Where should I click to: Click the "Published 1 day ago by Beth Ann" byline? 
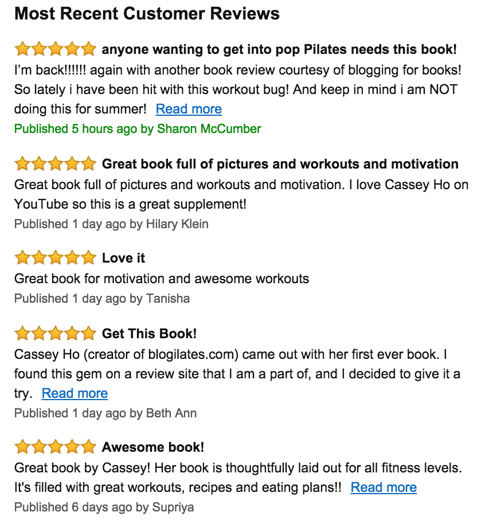tap(105, 413)
